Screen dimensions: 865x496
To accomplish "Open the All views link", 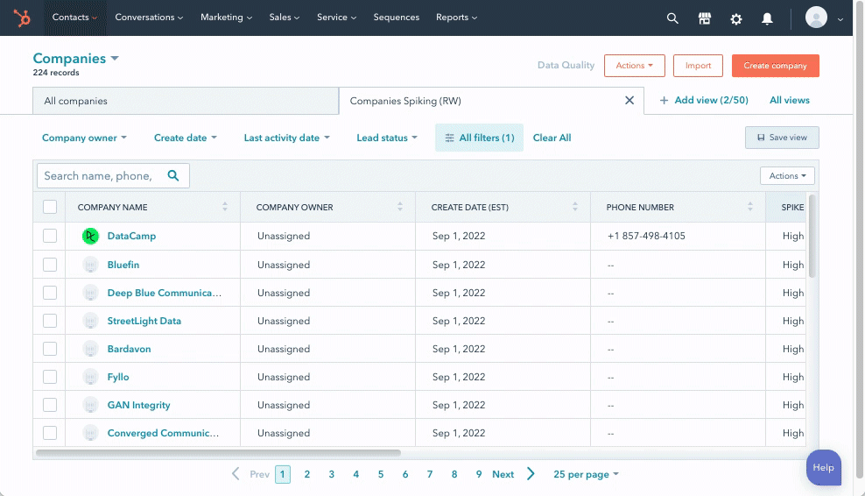I will pyautogui.click(x=790, y=100).
